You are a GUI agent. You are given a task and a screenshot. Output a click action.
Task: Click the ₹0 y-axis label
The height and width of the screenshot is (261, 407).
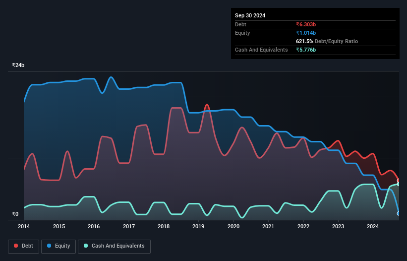(x=15, y=214)
